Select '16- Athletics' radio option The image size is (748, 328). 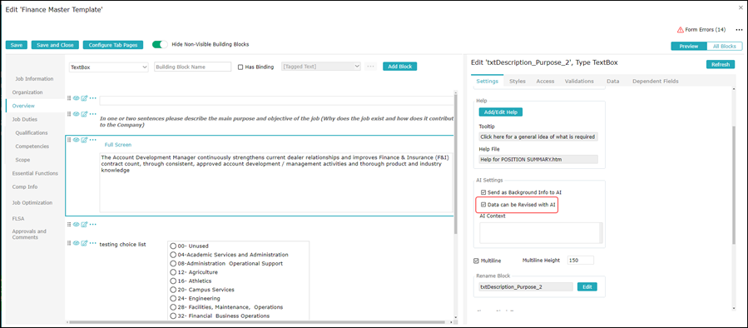(173, 281)
